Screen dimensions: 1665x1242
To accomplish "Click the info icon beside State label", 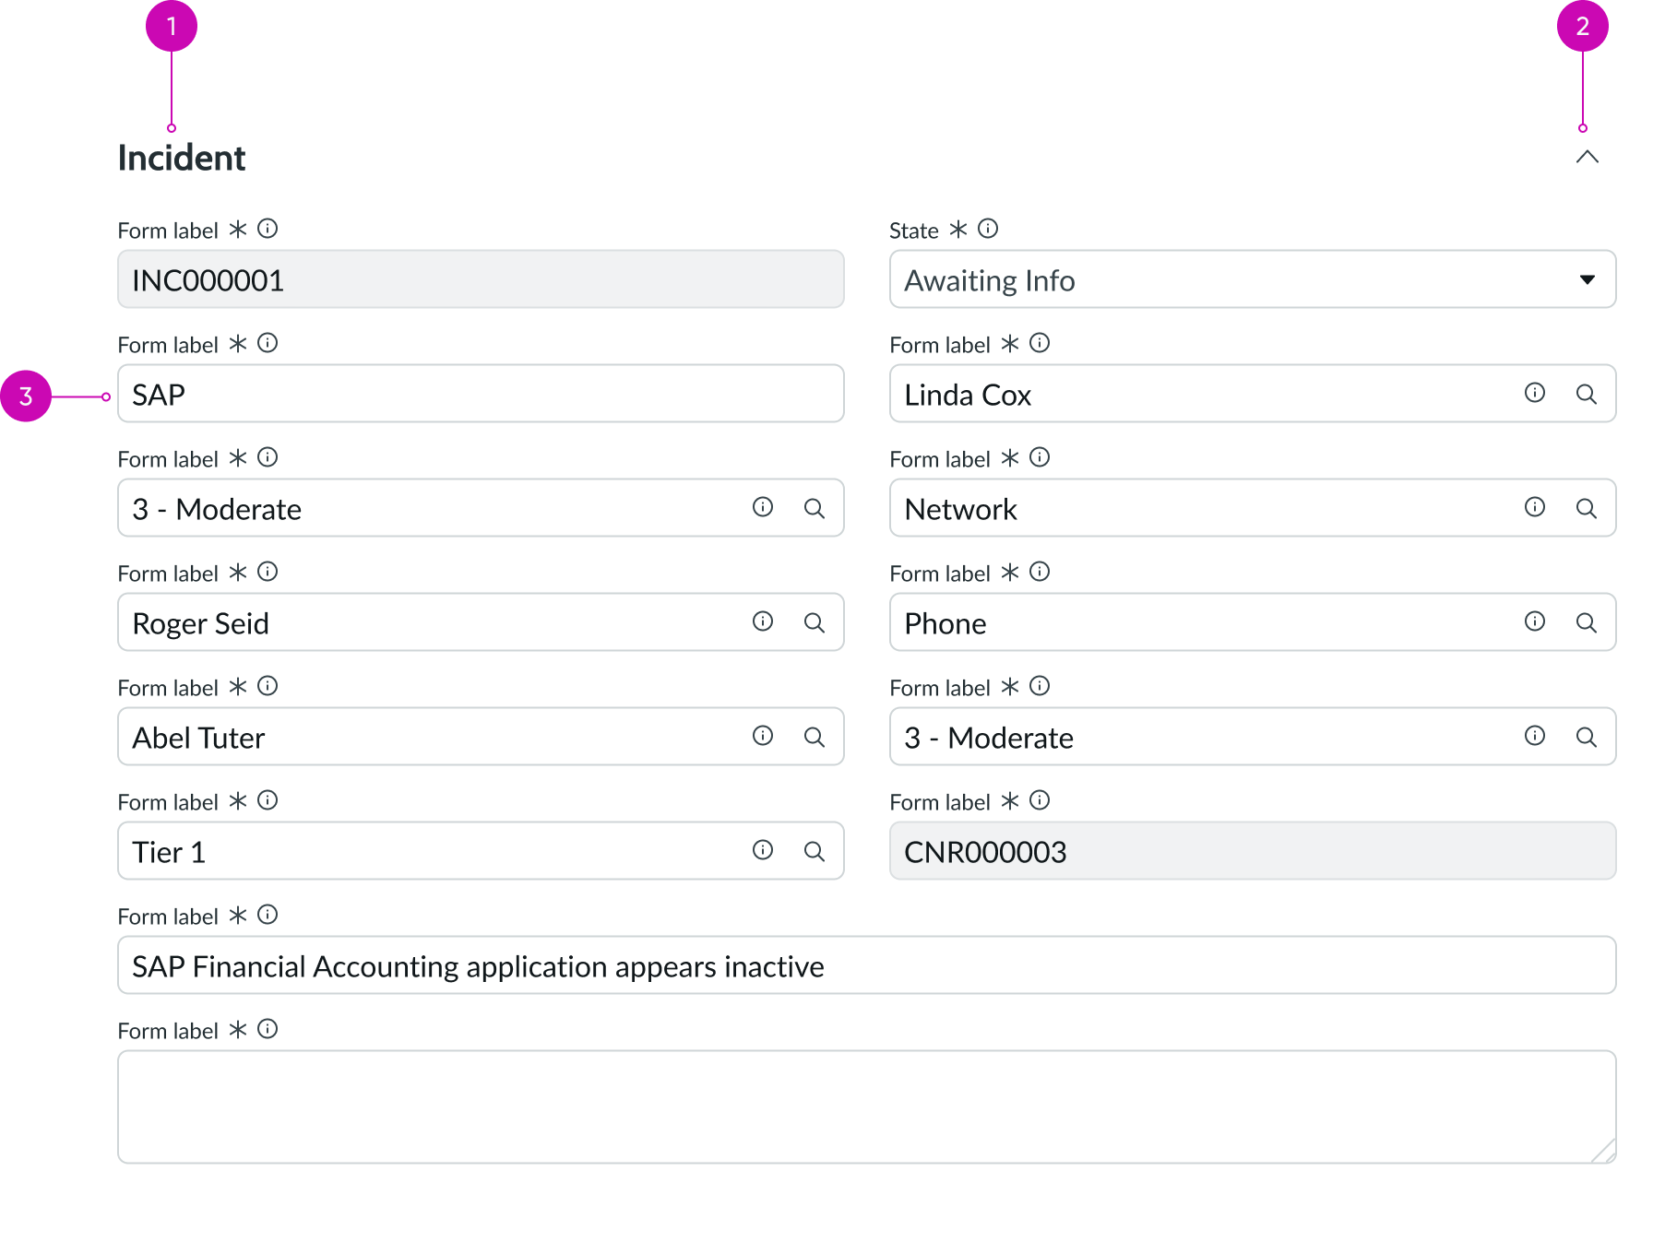I will pos(988,229).
